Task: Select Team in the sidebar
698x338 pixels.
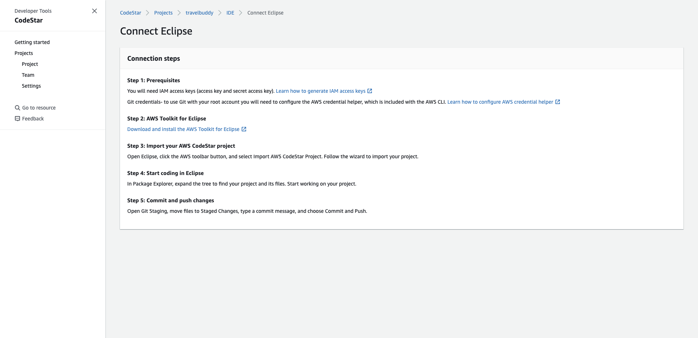Action: pos(28,75)
